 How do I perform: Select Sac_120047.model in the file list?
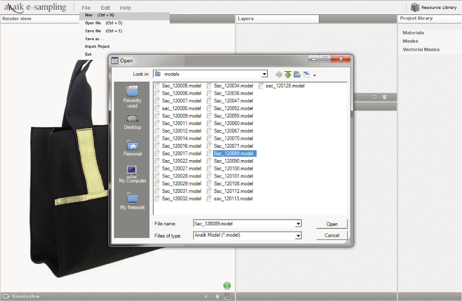click(x=233, y=101)
